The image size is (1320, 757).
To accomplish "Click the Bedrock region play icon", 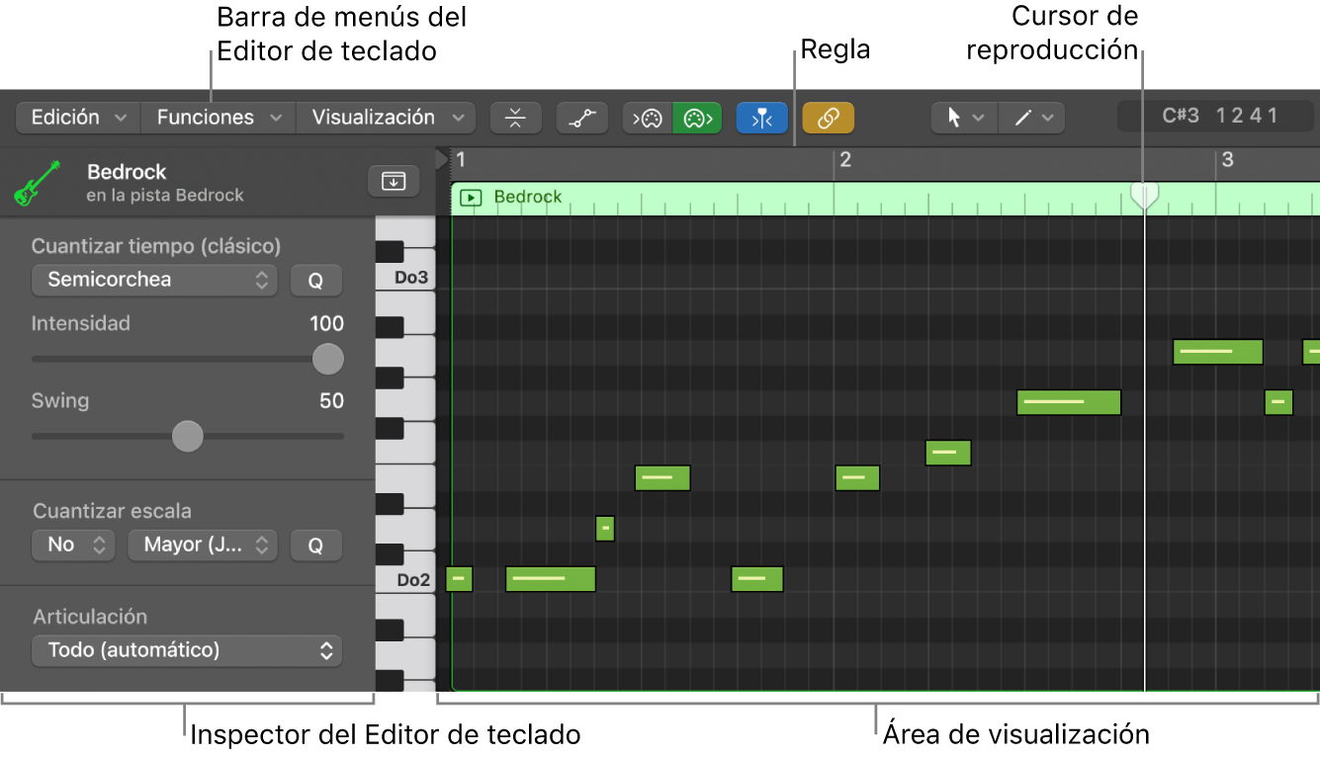I will (x=472, y=198).
